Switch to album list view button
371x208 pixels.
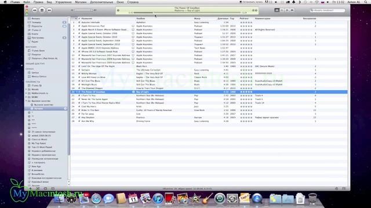282,10
